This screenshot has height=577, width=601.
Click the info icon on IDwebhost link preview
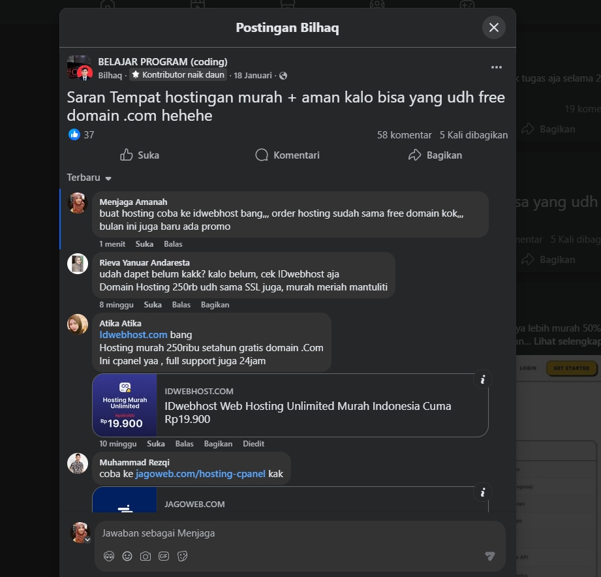coord(482,379)
